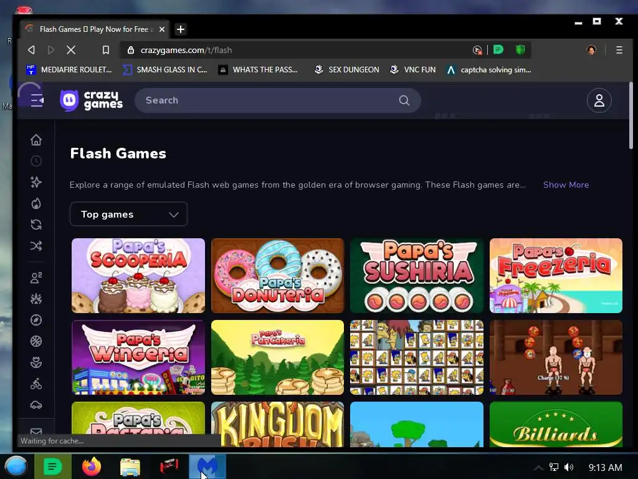638x479 pixels.
Task: Open MEDIAFIRE ROULET... bookmark
Action: (x=69, y=70)
